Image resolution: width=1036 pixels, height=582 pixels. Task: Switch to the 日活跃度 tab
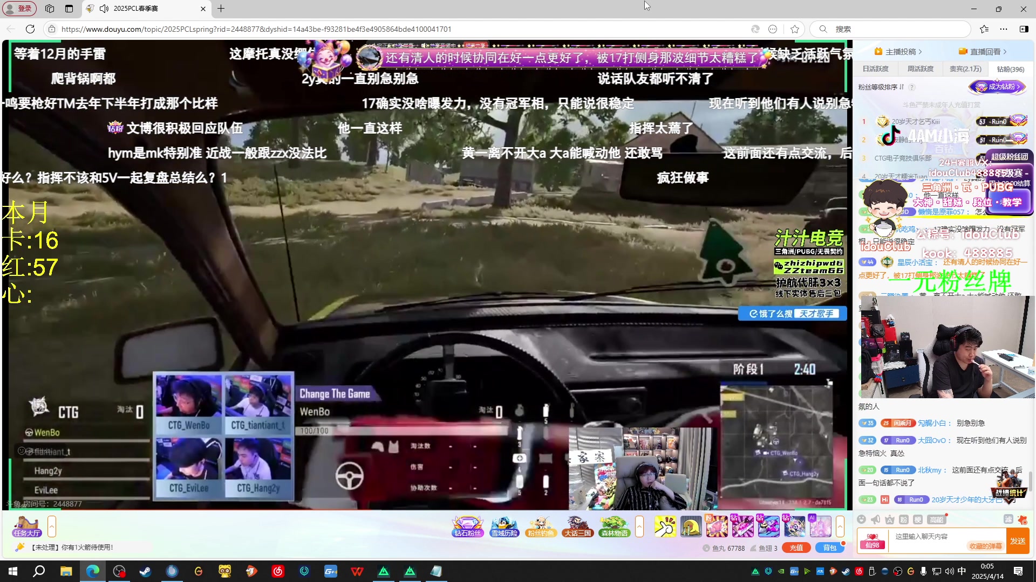875,69
